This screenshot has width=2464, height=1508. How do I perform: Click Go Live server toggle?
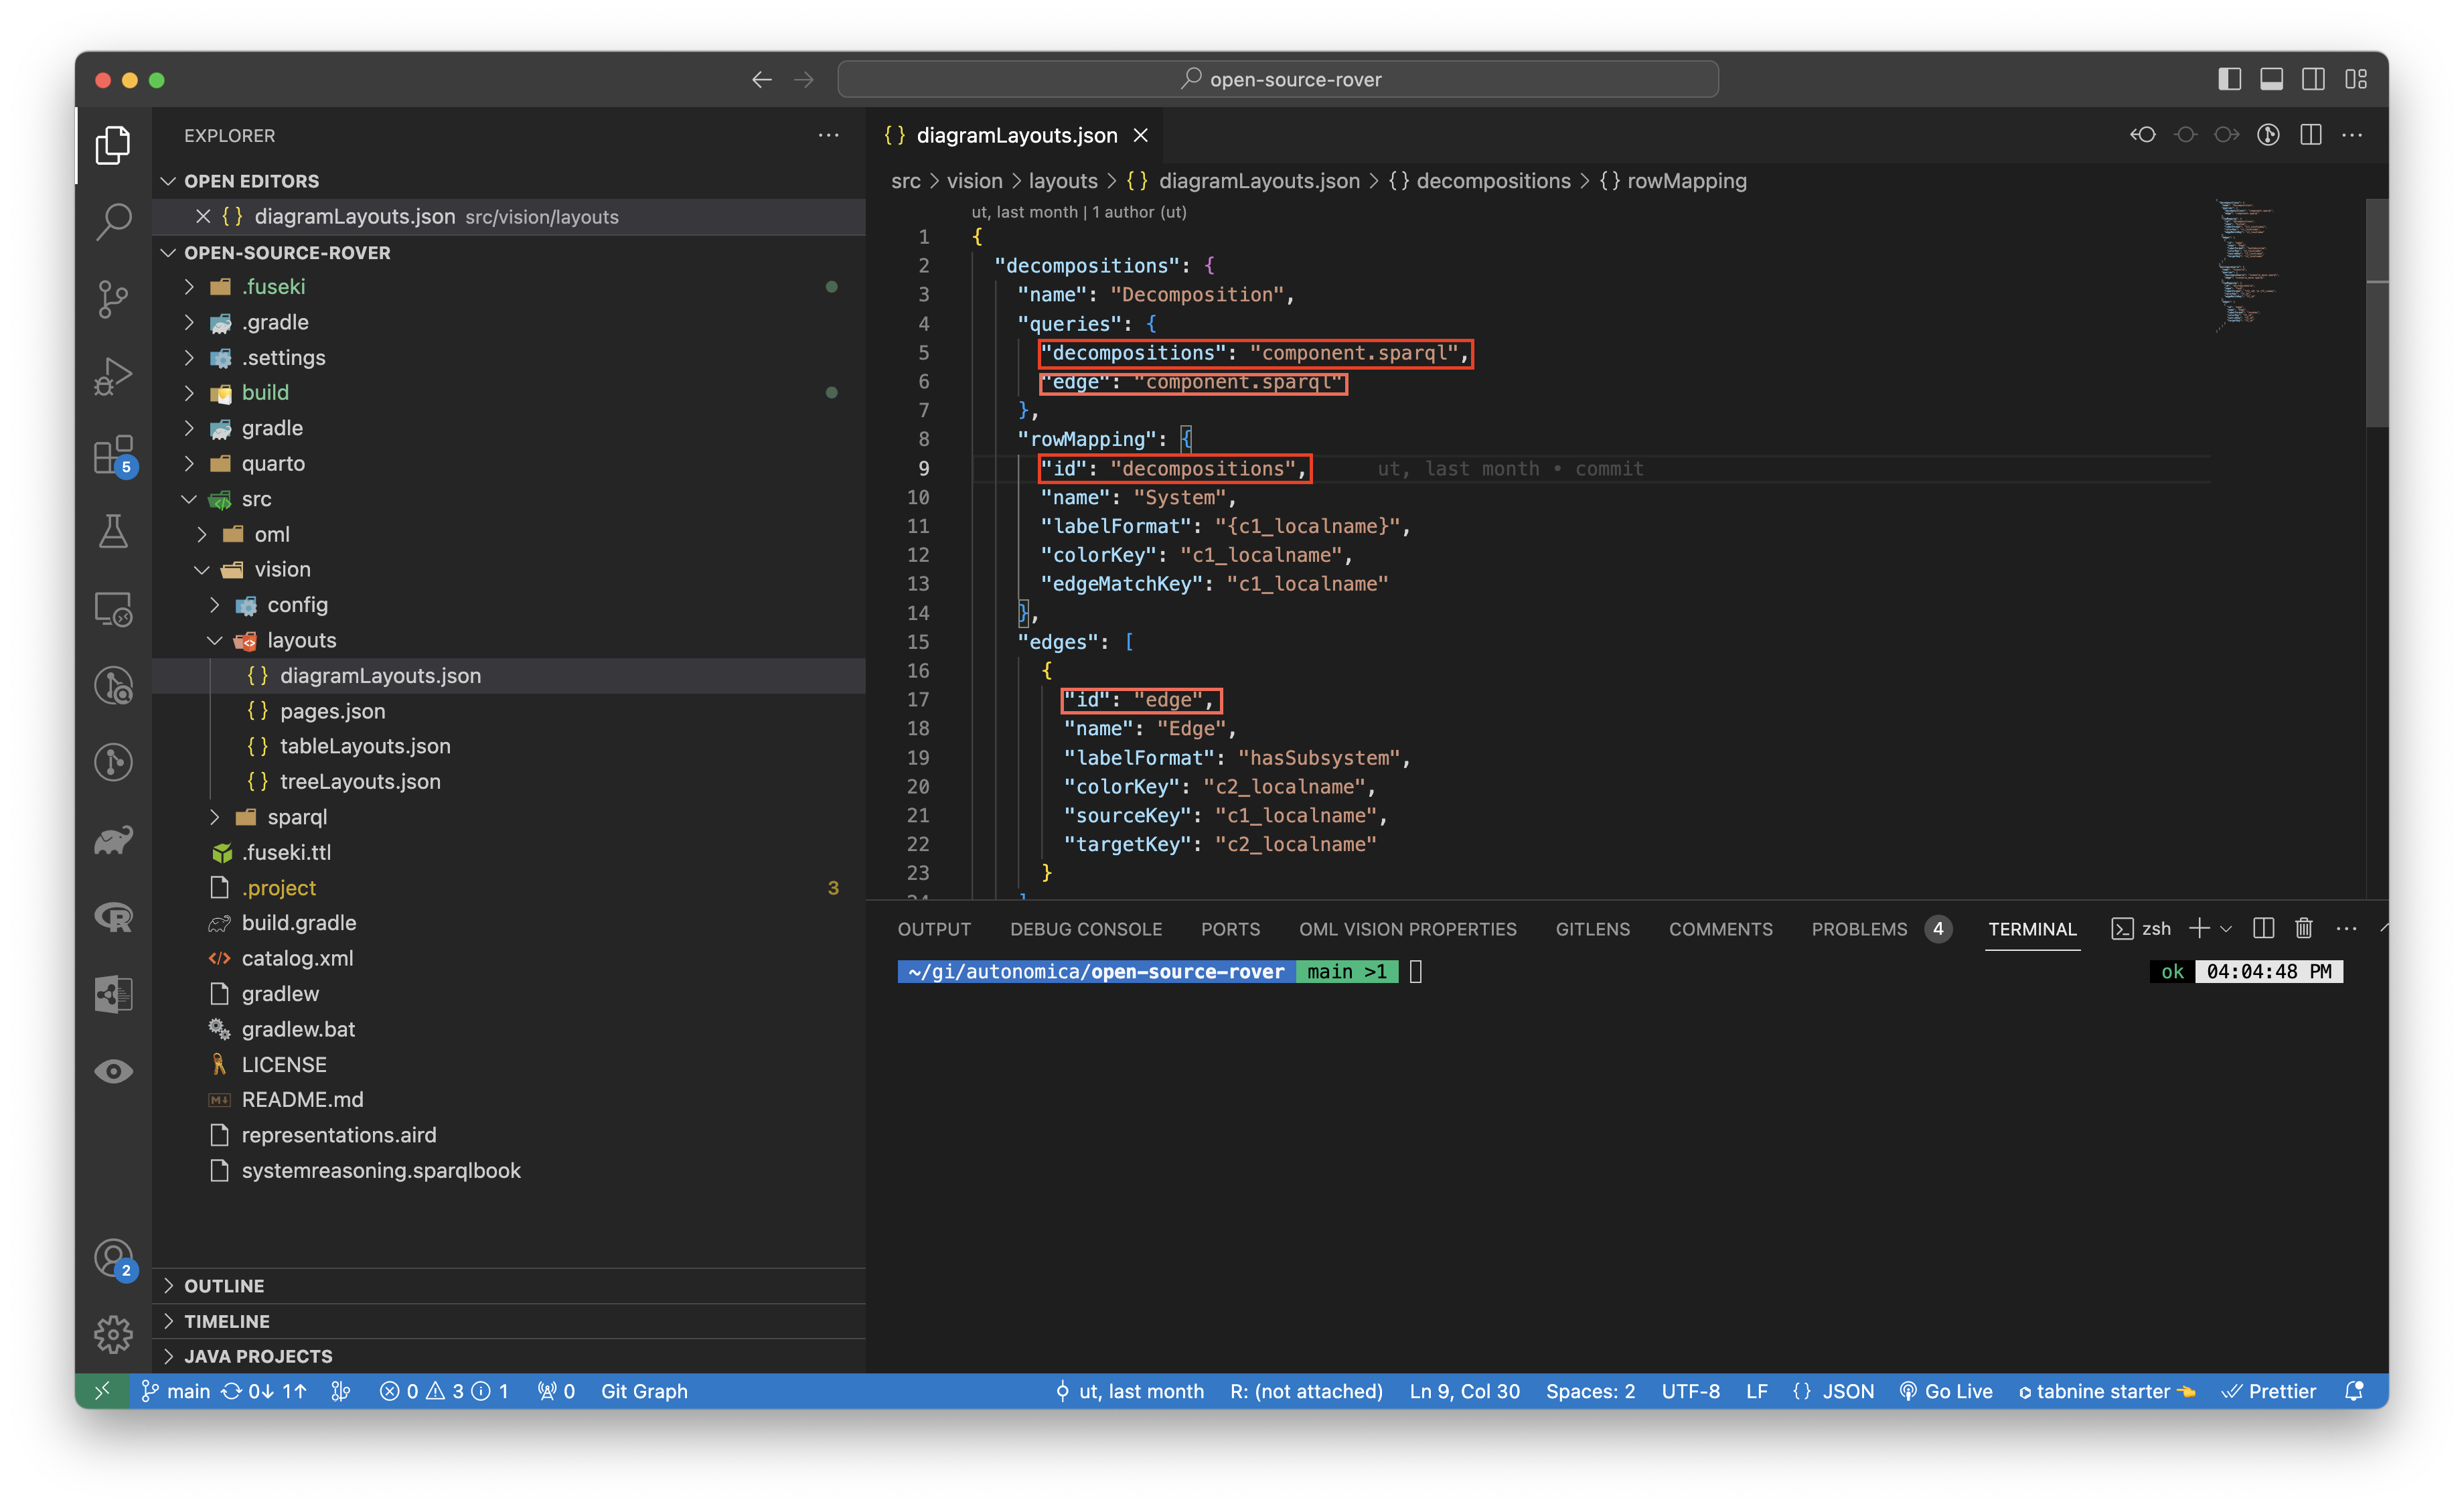coord(1945,1391)
